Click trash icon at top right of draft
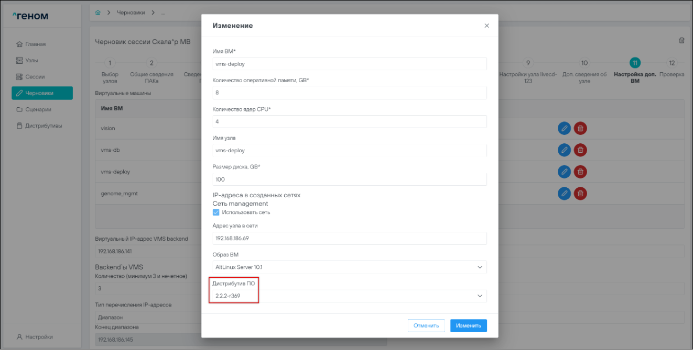693x350 pixels. [681, 40]
